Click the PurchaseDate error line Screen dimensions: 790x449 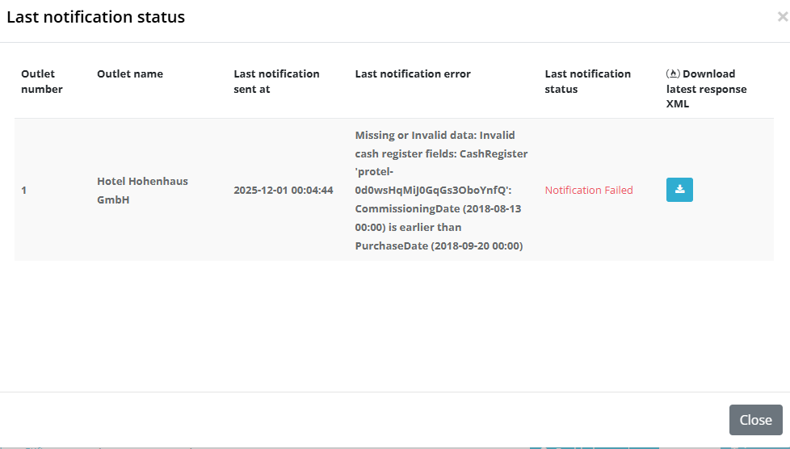click(439, 246)
